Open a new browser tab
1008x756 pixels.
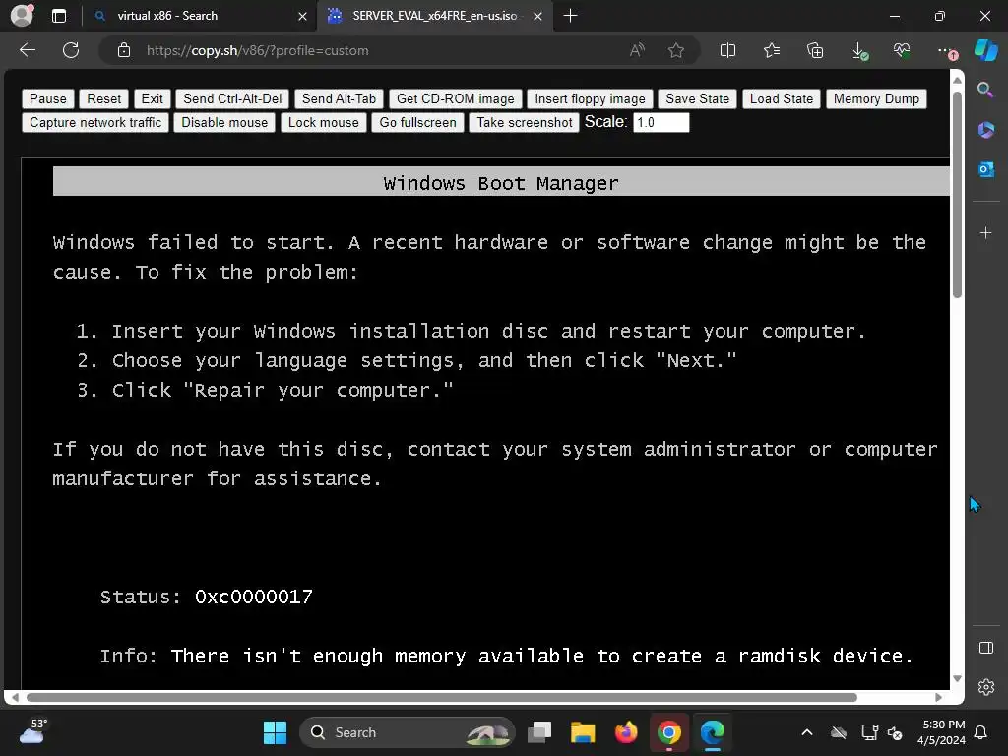570,16
